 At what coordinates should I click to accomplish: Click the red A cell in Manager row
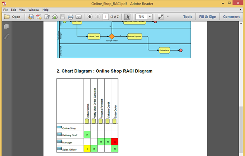[115, 142]
